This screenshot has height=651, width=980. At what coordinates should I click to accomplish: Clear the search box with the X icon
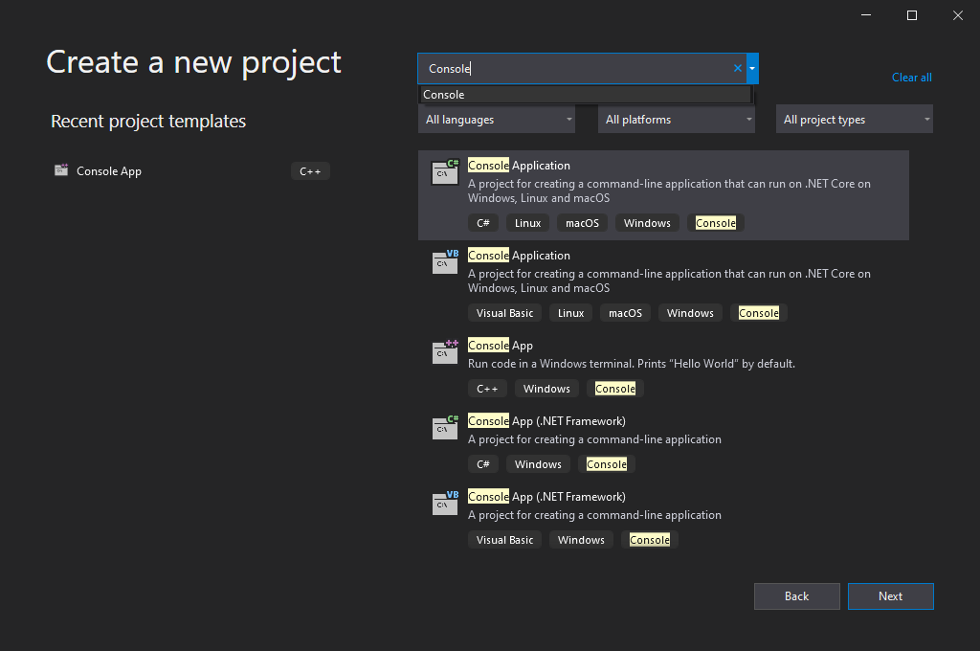coord(737,68)
